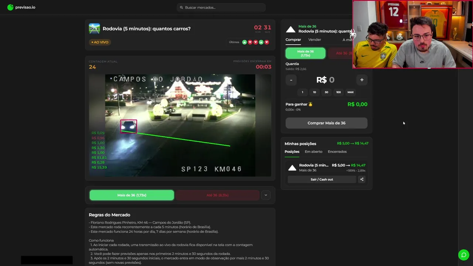The height and width of the screenshot is (266, 473).
Task: Expand options with chevron below video
Action: pyautogui.click(x=266, y=195)
